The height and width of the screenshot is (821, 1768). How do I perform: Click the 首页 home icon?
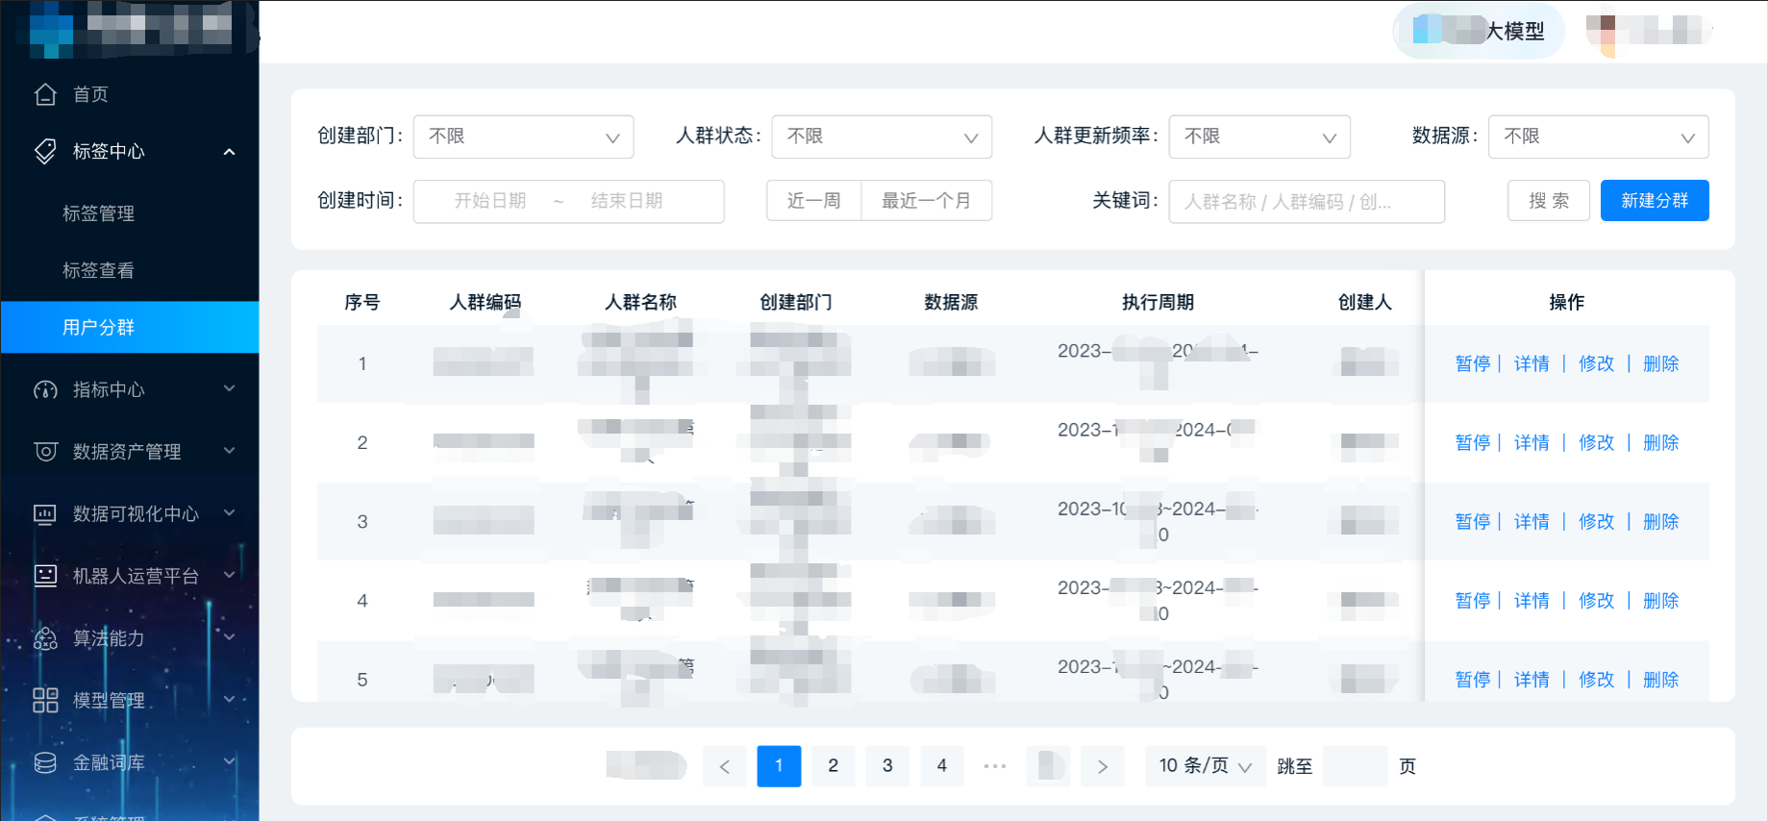(45, 94)
